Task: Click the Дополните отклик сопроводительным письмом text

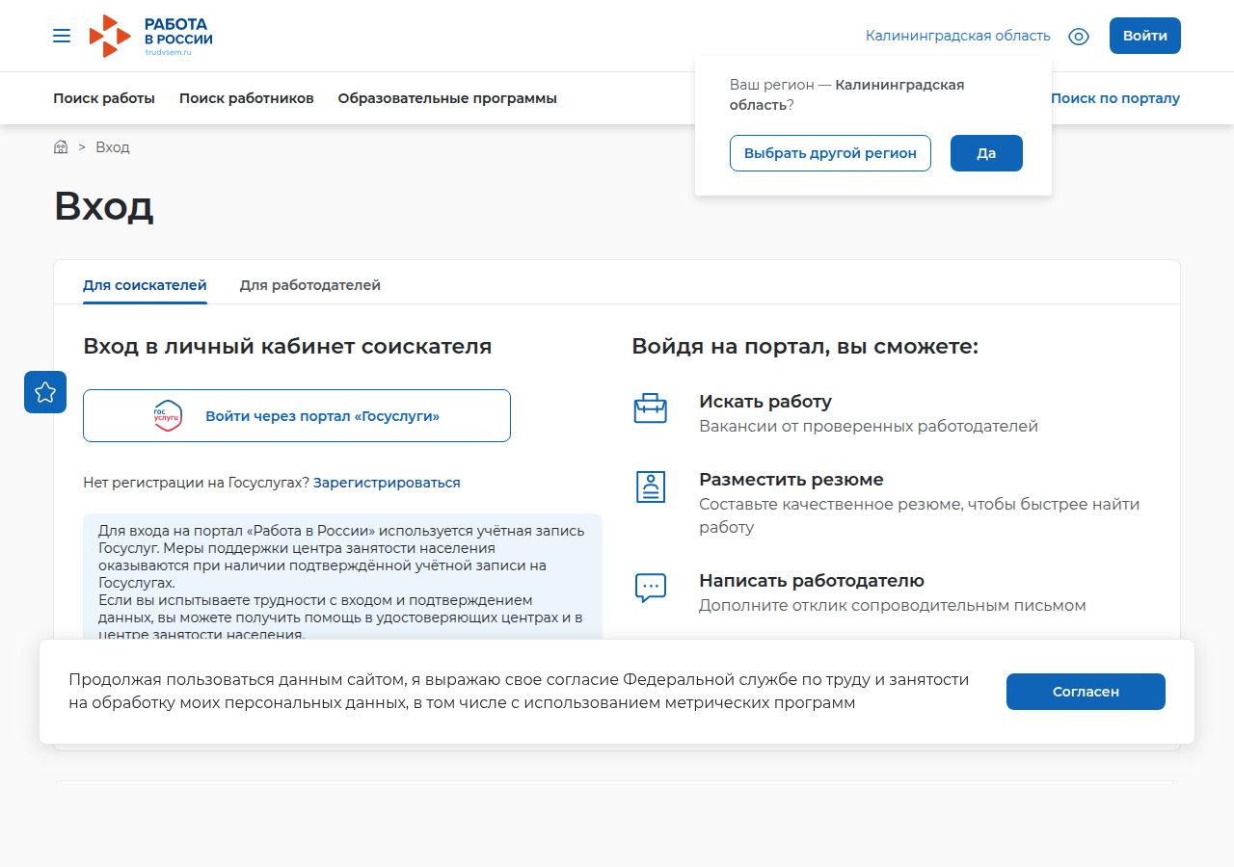Action: [893, 605]
